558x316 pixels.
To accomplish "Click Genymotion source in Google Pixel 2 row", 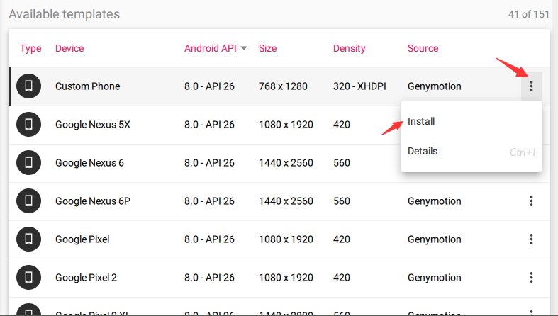I will (x=434, y=278).
